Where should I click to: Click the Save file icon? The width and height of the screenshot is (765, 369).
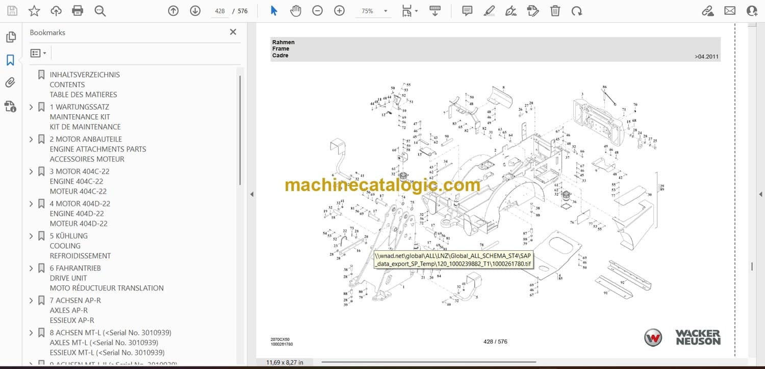click(12, 11)
